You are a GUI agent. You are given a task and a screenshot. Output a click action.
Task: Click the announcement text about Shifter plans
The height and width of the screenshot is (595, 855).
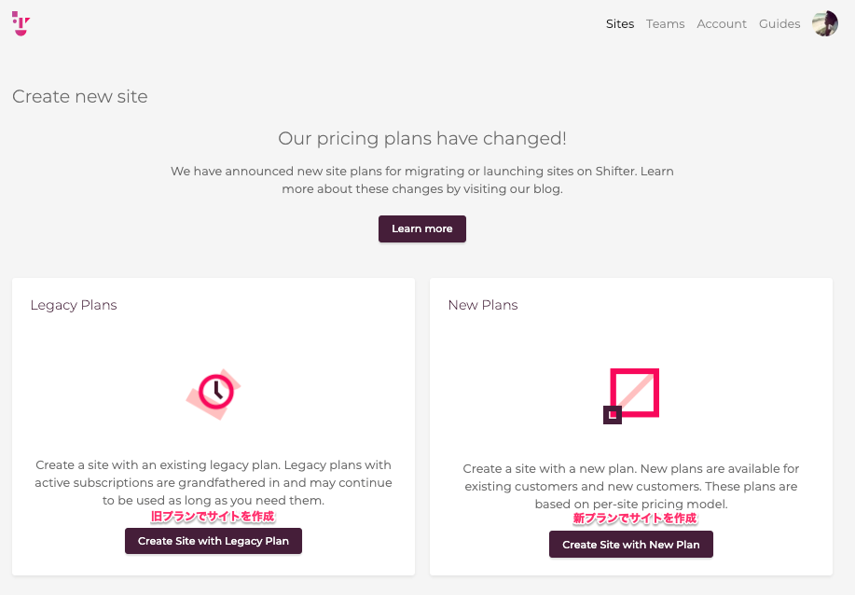(x=422, y=180)
